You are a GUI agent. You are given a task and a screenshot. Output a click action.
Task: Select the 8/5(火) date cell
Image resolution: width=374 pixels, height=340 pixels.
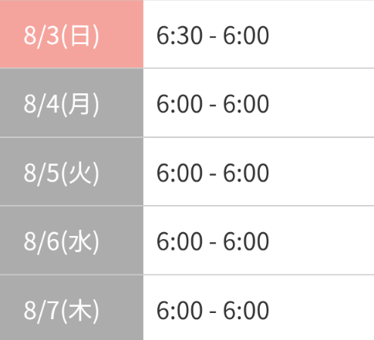[72, 171]
